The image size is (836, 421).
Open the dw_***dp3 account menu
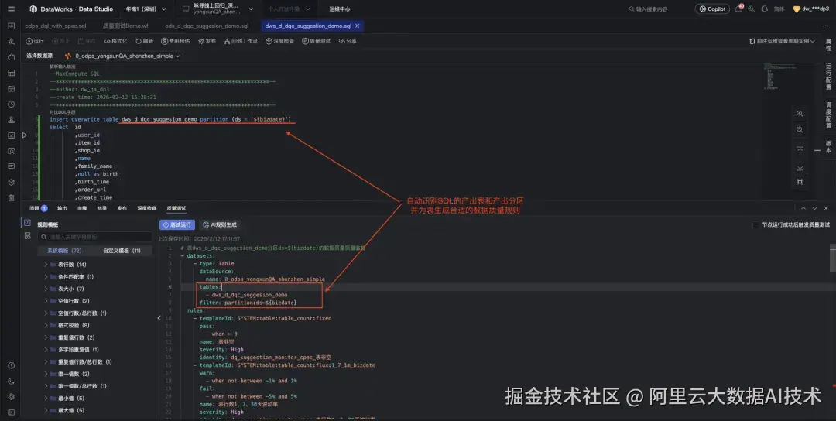click(811, 9)
